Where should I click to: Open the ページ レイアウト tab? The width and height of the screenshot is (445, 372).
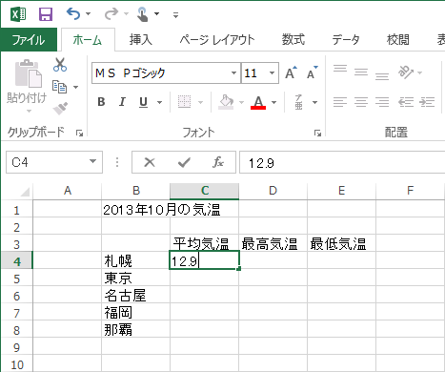(217, 40)
